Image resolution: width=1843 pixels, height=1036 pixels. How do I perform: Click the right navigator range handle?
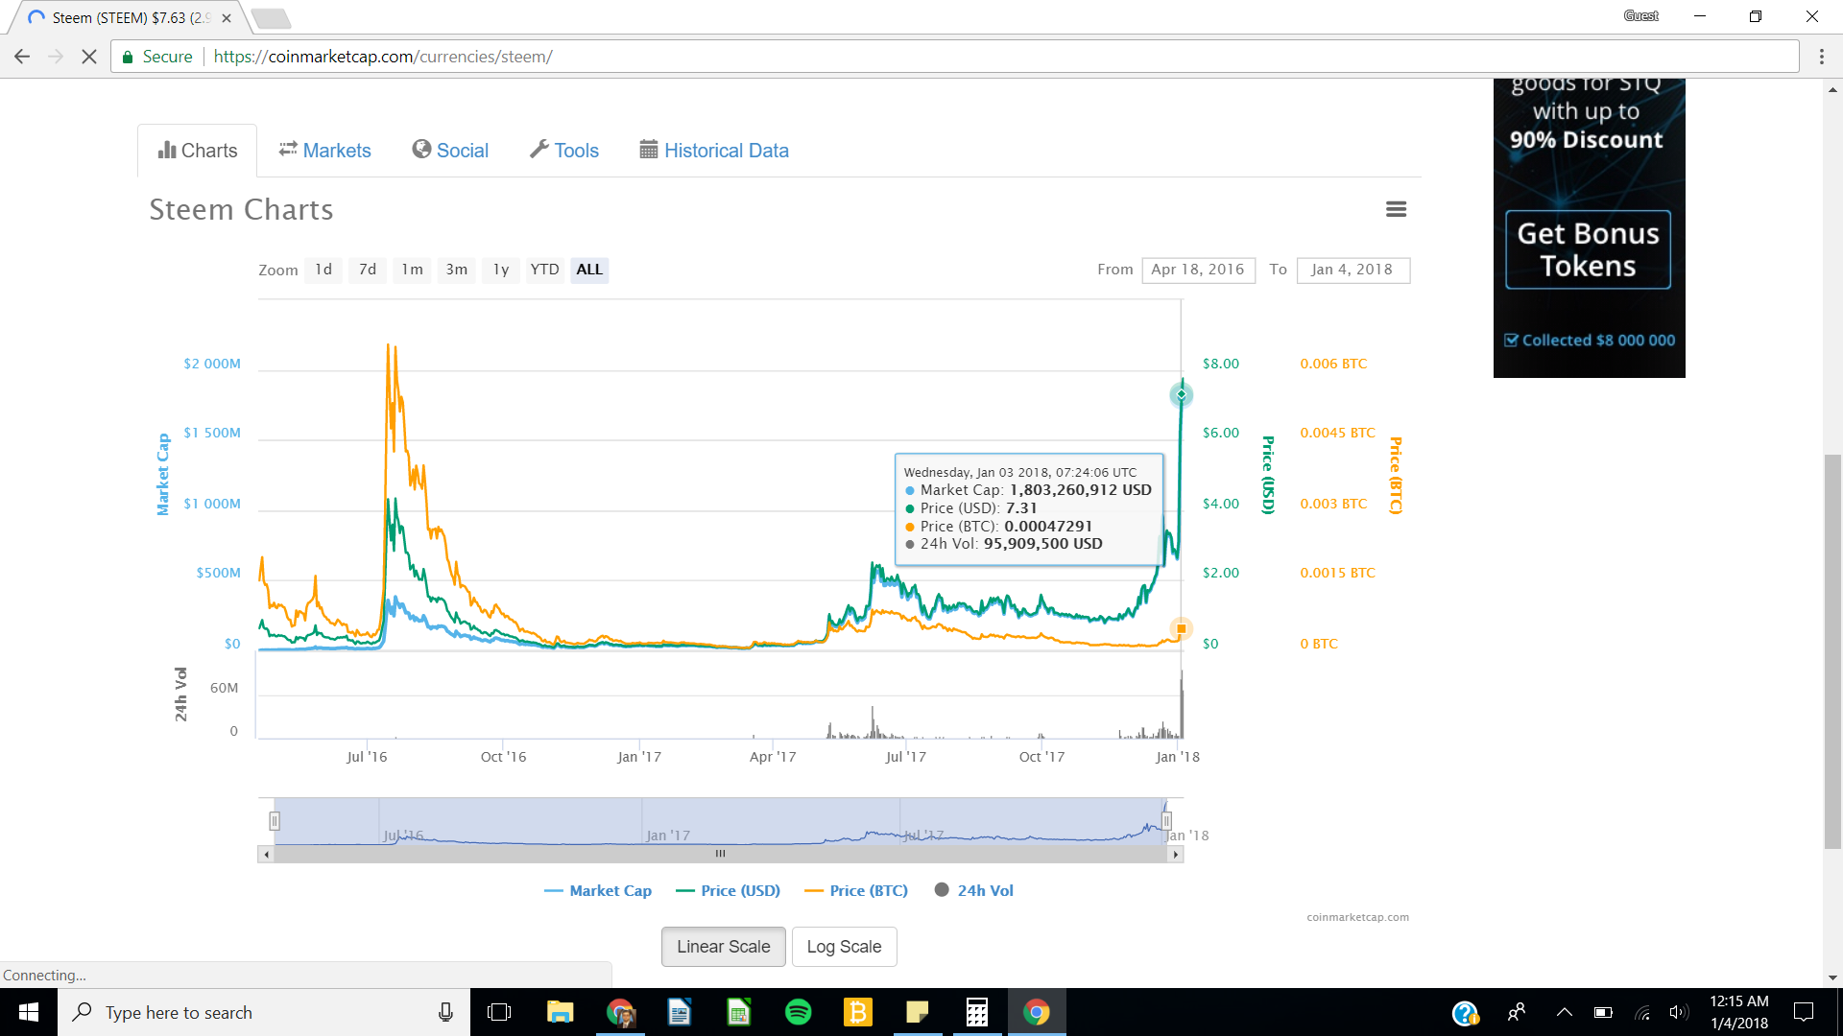point(1166,821)
